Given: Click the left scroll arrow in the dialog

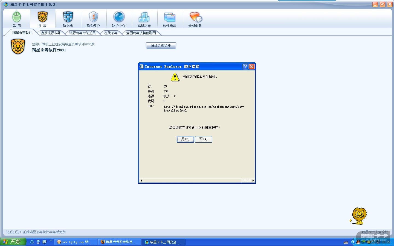Looking at the screenshot, I should [141, 180].
